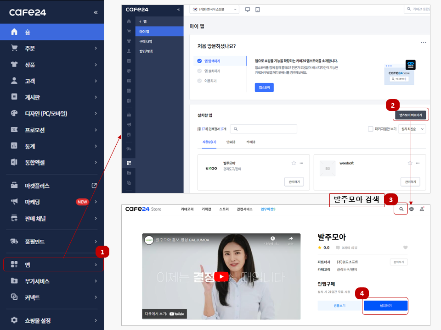Switch to the 만료 tab
This screenshot has width=441, height=330.
click(x=231, y=142)
